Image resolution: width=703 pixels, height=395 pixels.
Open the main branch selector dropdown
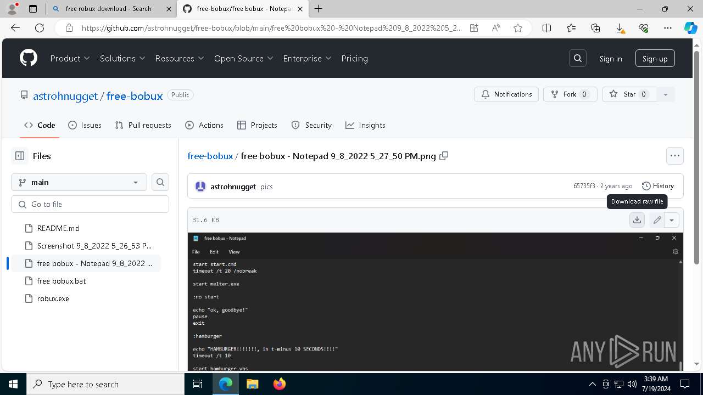click(79, 182)
